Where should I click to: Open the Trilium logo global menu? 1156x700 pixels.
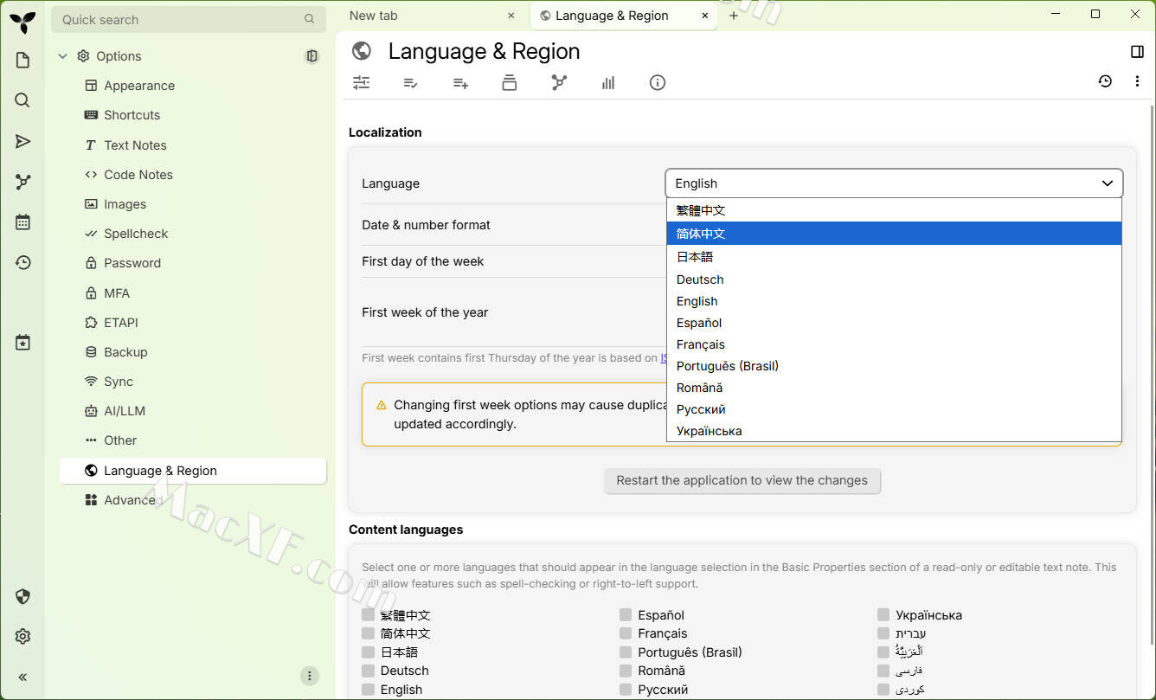click(22, 21)
